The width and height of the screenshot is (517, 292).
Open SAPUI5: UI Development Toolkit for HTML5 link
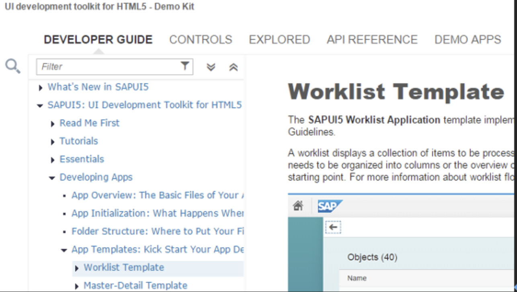click(145, 105)
